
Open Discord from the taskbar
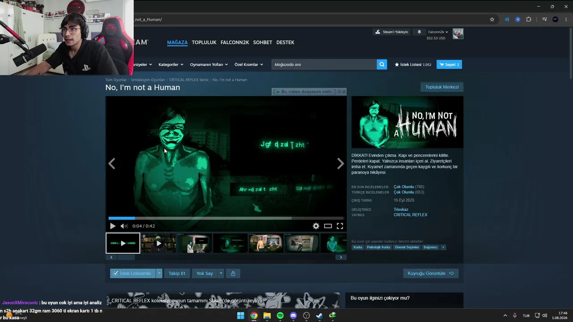pos(293,316)
